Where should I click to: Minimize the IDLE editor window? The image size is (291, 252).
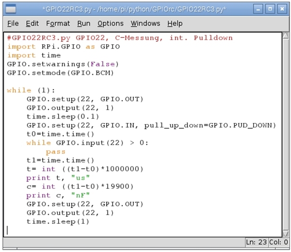point(259,9)
